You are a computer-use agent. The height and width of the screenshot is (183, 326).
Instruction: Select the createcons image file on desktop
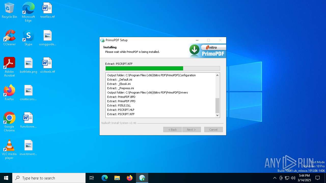28,93
